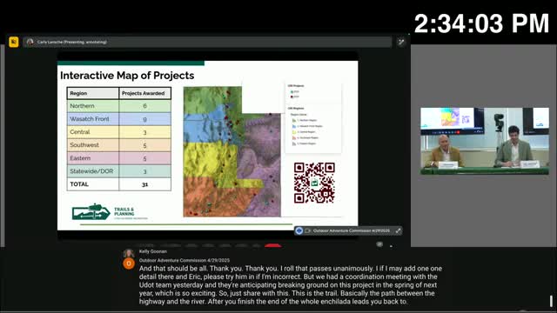Click the conference room video thumbnail
The height and width of the screenshot is (313, 557).
[x=485, y=141]
